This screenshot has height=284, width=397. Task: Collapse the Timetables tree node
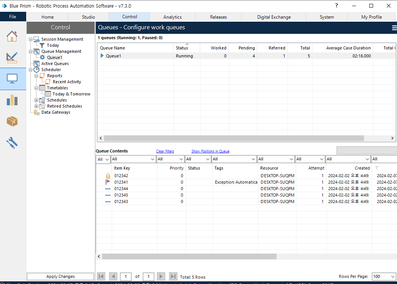click(x=36, y=88)
